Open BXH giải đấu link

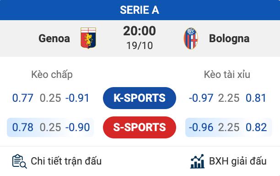pyautogui.click(x=237, y=161)
